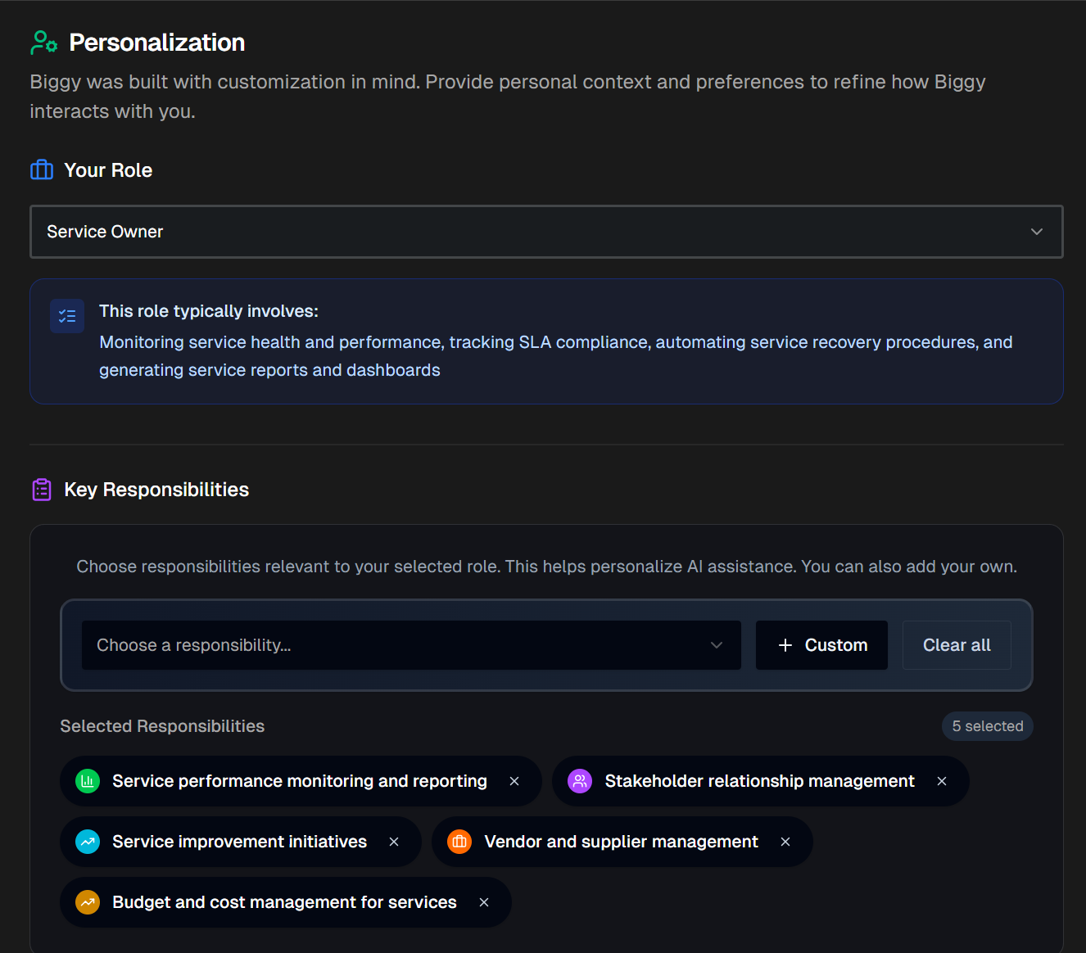The image size is (1086, 953).
Task: Click the orange icon on the vendor management chip
Action: 459,841
